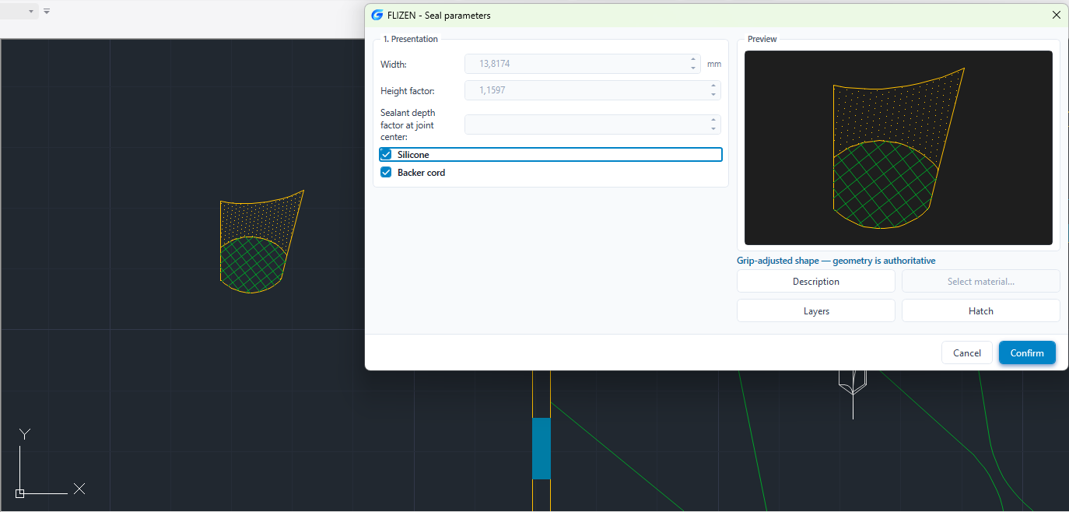Close the Seal parameters dialog
The image size is (1069, 512).
[1056, 15]
